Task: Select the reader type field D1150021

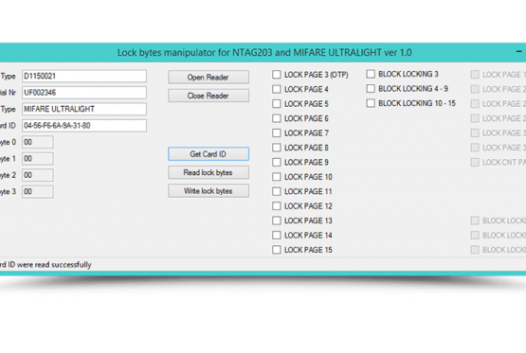Action: (x=84, y=76)
